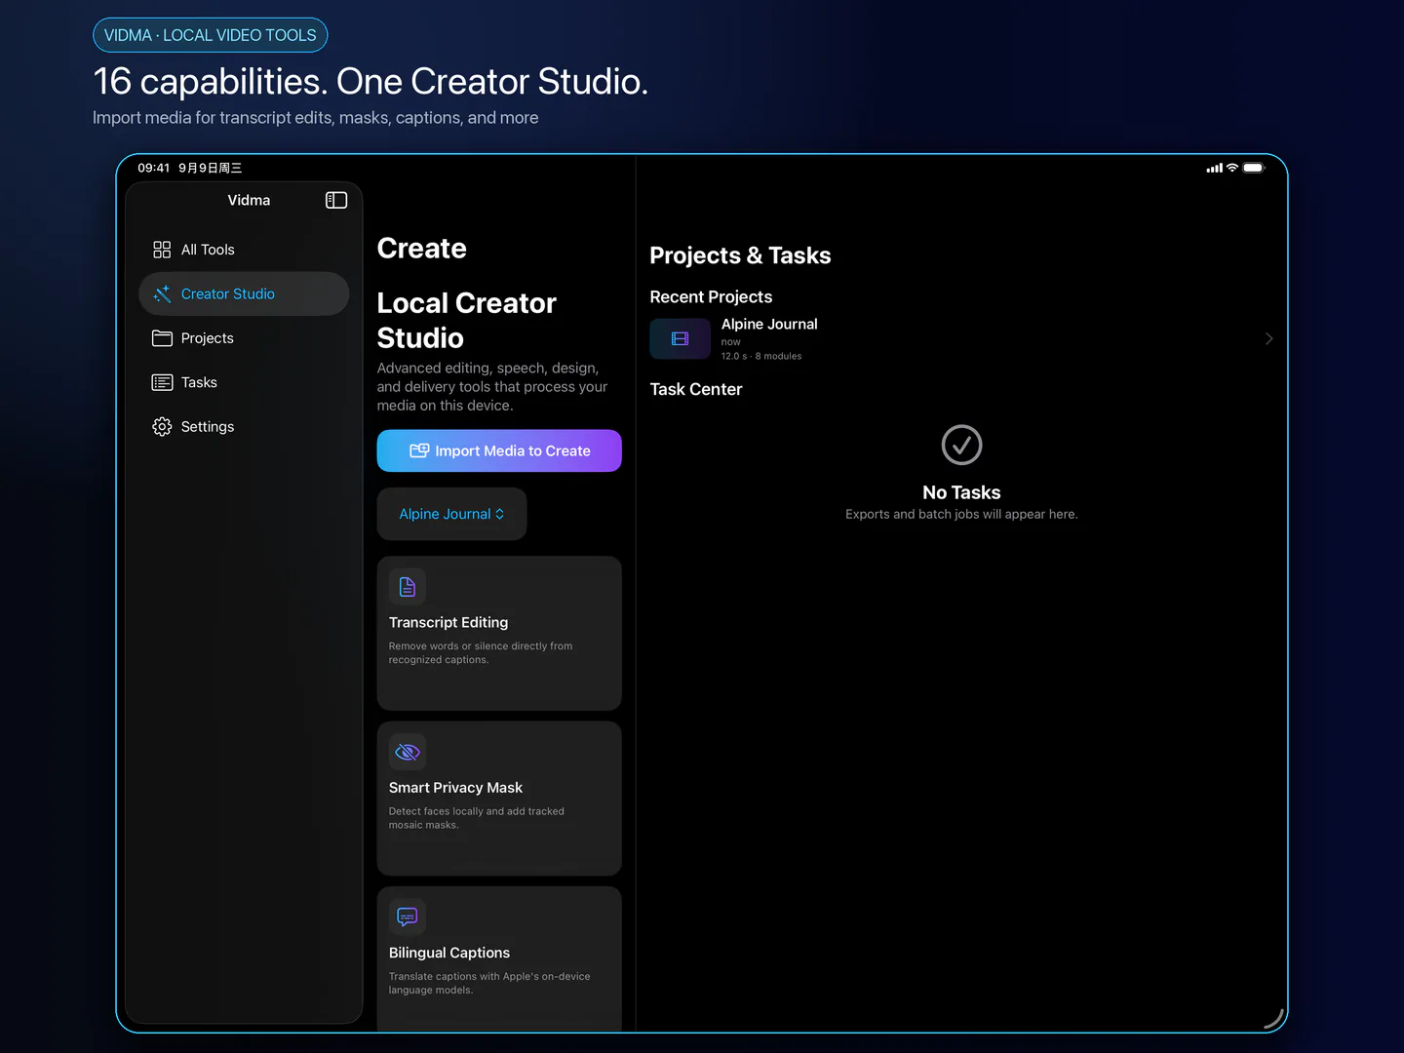Click the cellular signal bars icon

[x=1215, y=168]
